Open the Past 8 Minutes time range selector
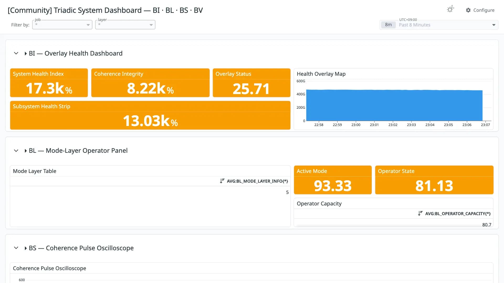Viewport: 504px width, 283px height. 439,25
